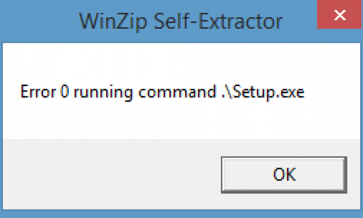
Task: Click the word 'command' in message
Action: [177, 92]
